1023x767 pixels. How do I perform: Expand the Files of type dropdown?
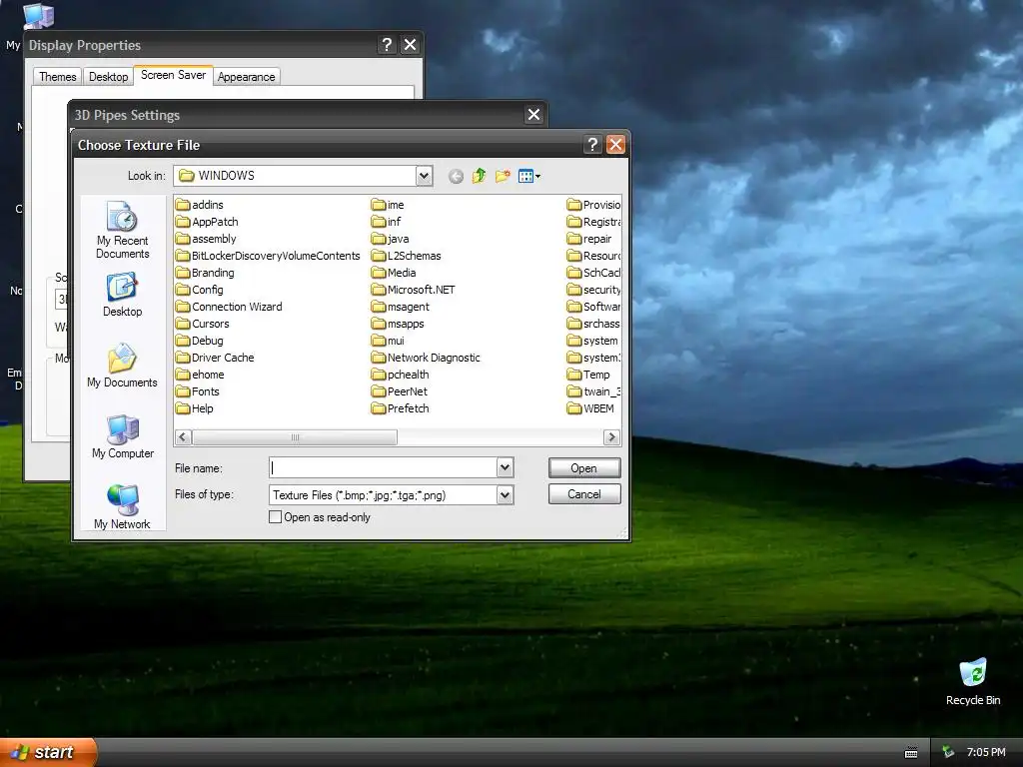[x=505, y=495]
